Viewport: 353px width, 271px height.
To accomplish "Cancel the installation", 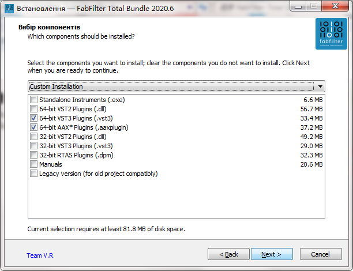I will (x=320, y=254).
